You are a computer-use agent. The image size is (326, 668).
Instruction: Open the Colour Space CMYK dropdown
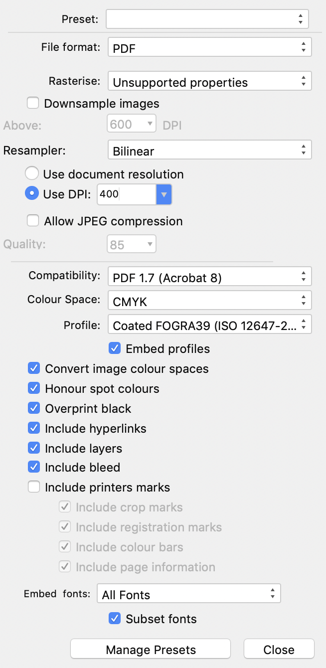tap(209, 301)
